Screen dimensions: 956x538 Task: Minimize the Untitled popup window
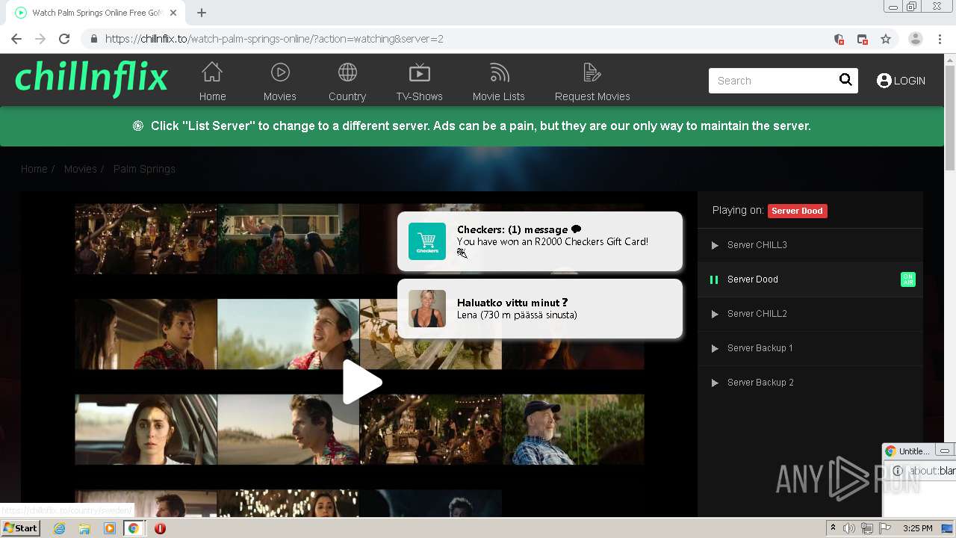tap(944, 451)
